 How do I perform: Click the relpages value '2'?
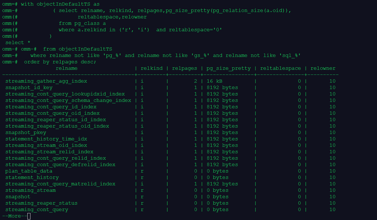coord(195,81)
